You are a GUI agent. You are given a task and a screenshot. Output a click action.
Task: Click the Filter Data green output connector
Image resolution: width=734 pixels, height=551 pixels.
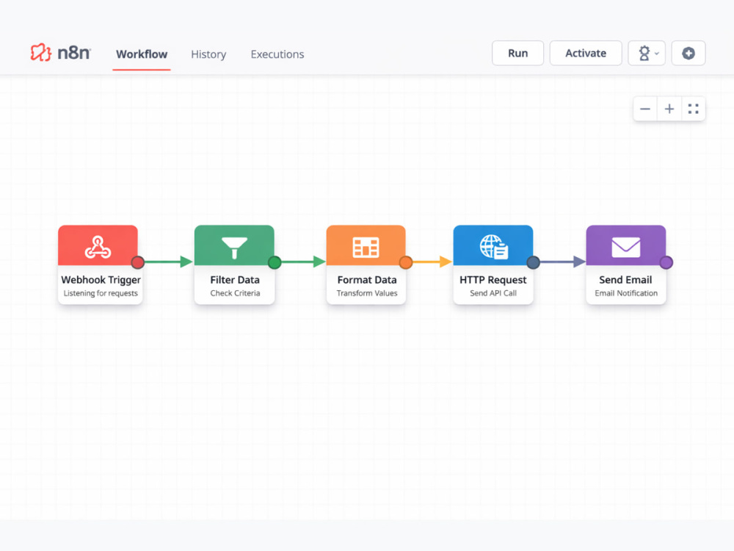pyautogui.click(x=275, y=262)
